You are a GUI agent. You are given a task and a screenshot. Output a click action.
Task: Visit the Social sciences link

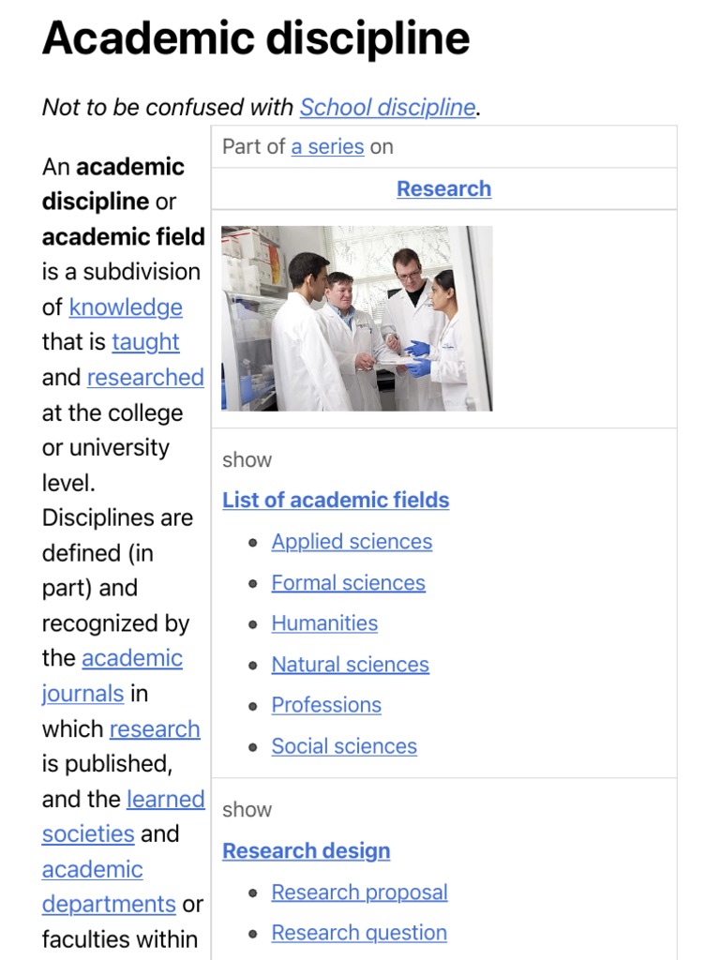point(344,746)
